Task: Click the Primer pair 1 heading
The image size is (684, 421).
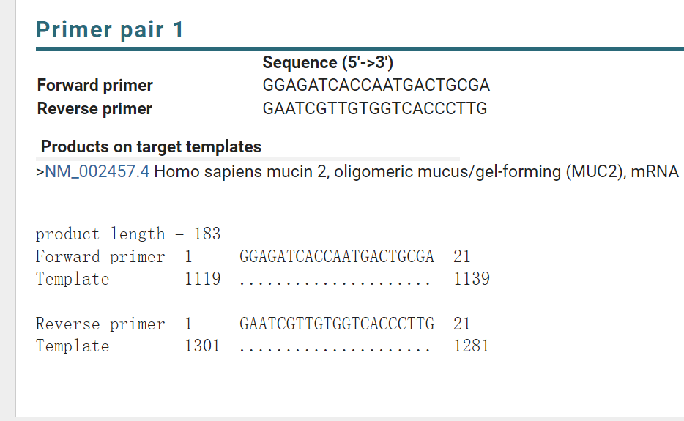Action: pyautogui.click(x=110, y=30)
